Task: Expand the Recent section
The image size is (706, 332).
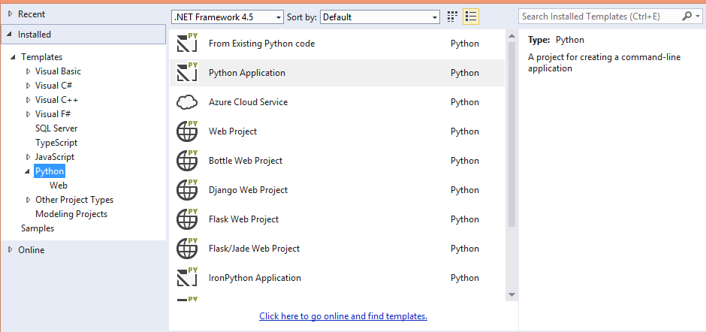Action: 11,14
